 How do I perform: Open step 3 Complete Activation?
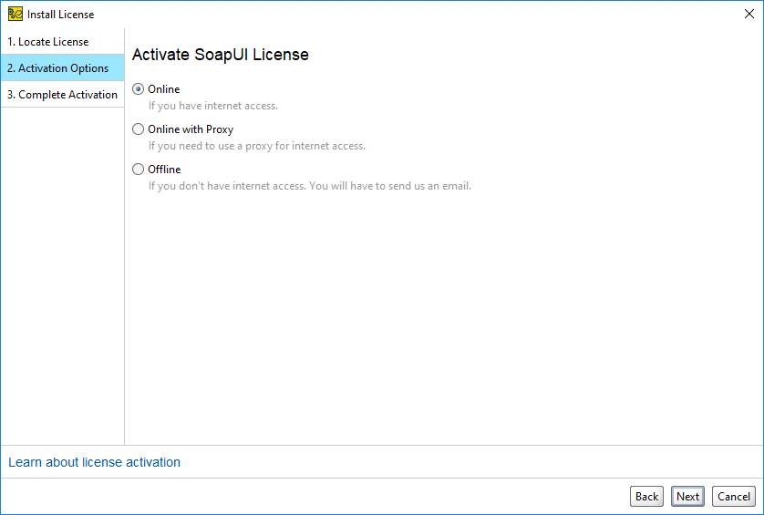(62, 94)
